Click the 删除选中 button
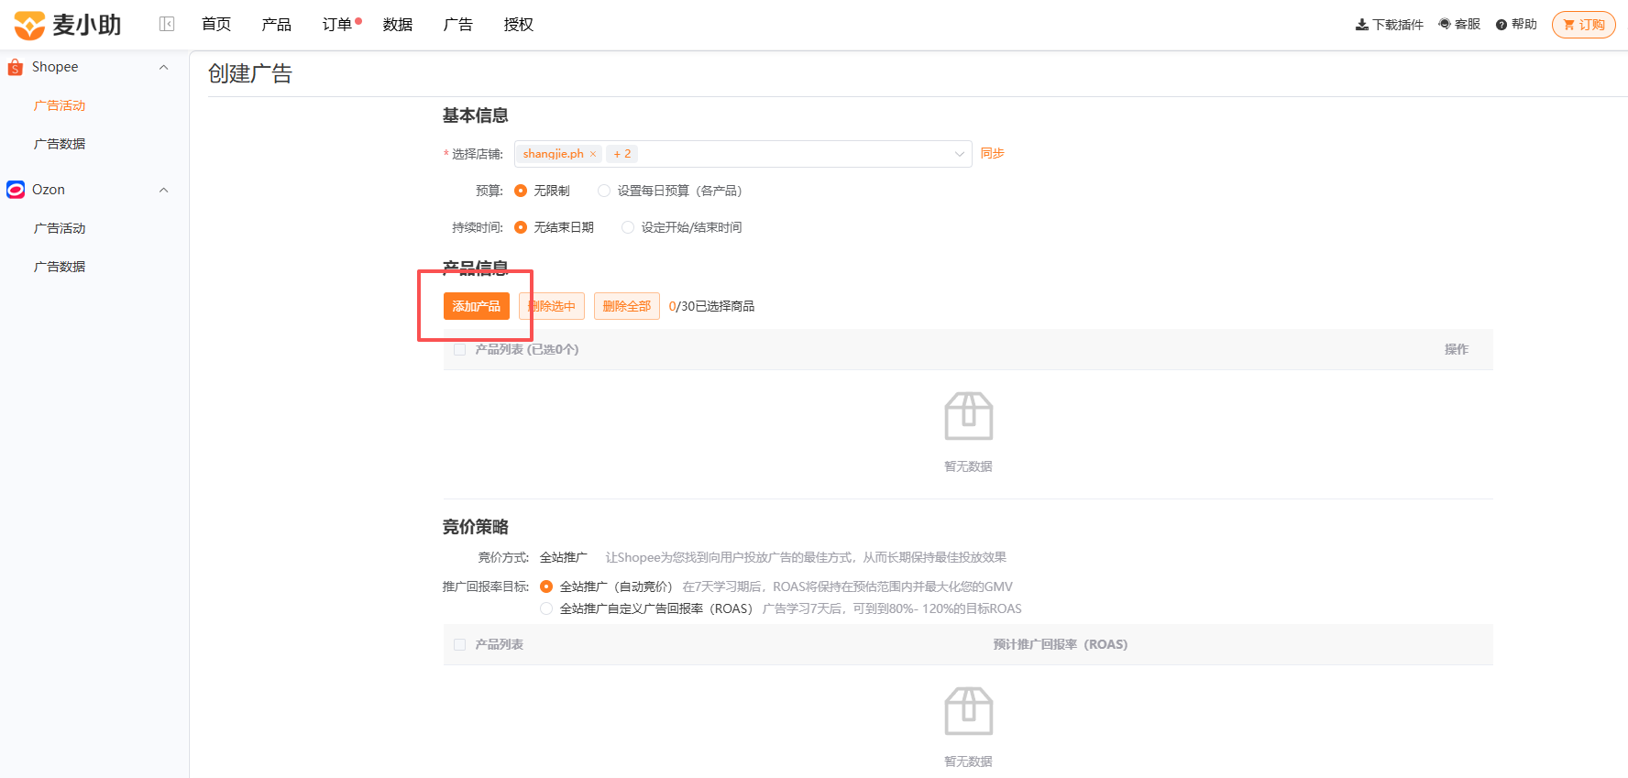Screen dimensions: 1628x778 click(552, 306)
